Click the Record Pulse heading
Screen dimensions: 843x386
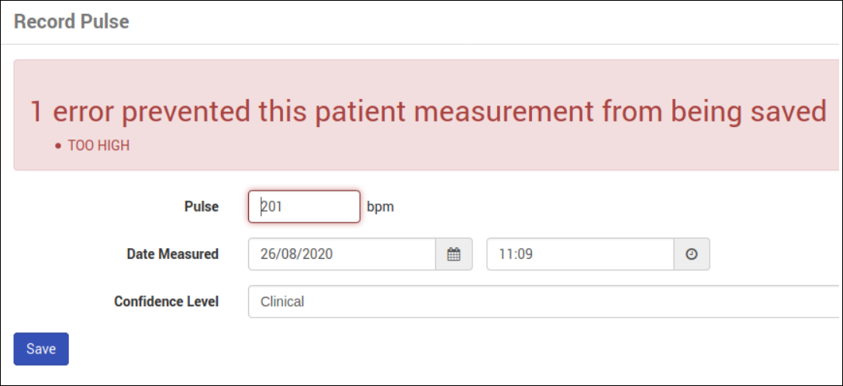click(71, 22)
